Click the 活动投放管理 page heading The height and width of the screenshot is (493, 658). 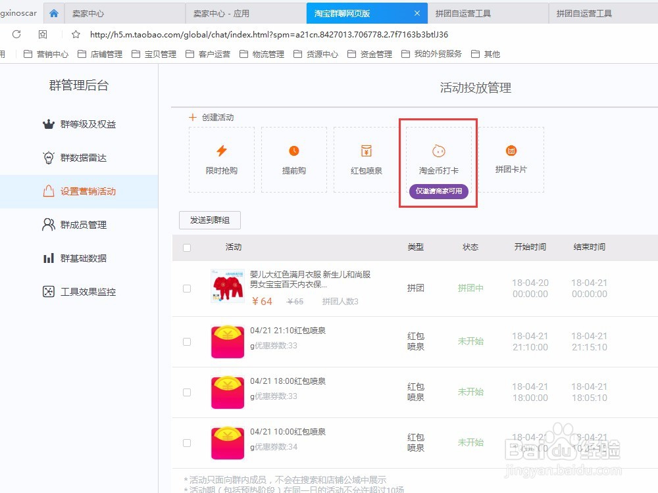(x=476, y=87)
